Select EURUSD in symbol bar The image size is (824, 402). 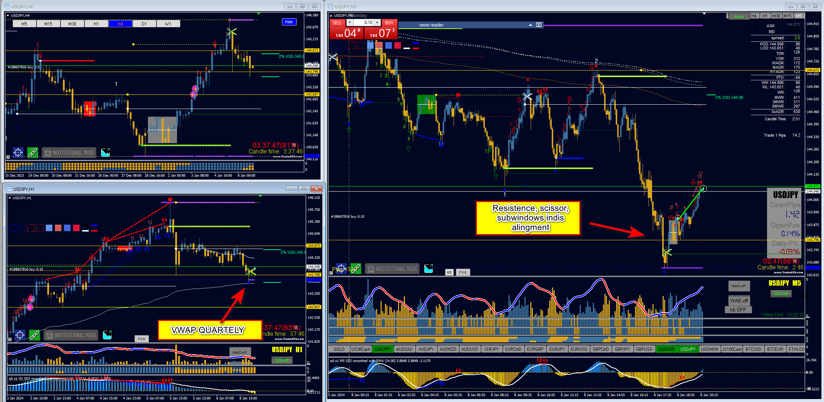tap(579, 349)
